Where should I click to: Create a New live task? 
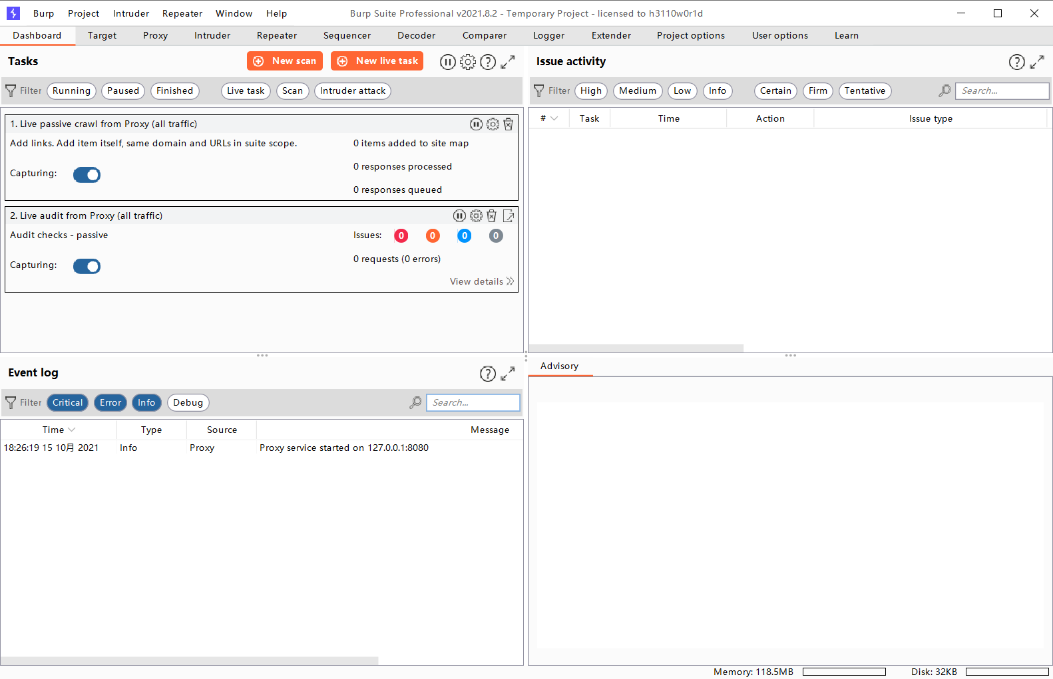[x=377, y=61]
